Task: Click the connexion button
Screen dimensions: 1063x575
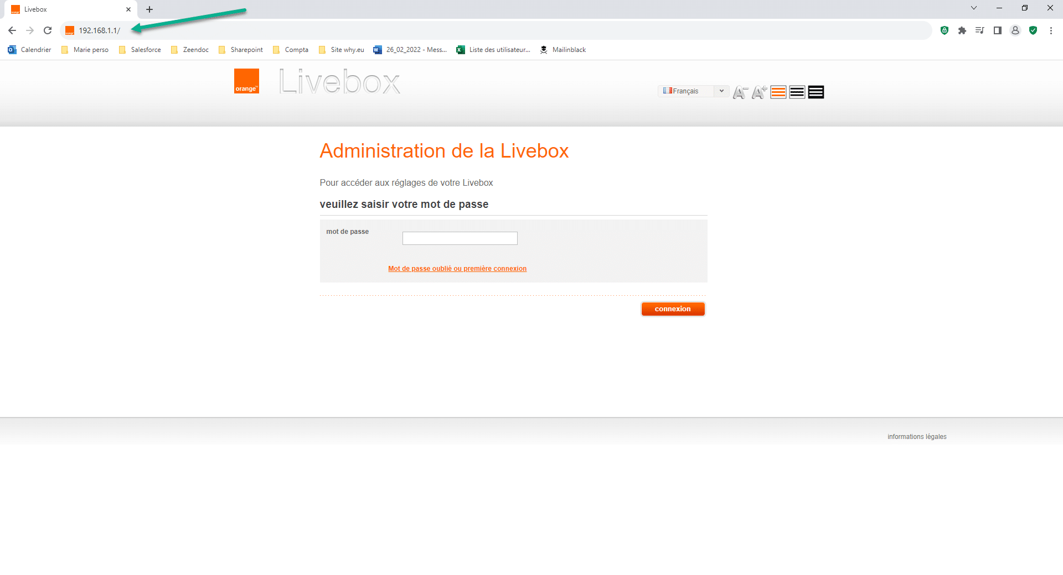Action: tap(673, 309)
